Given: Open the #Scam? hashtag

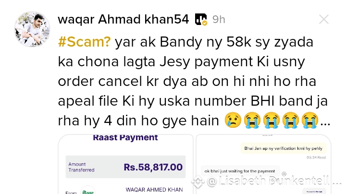Looking at the screenshot, I should [84, 42].
